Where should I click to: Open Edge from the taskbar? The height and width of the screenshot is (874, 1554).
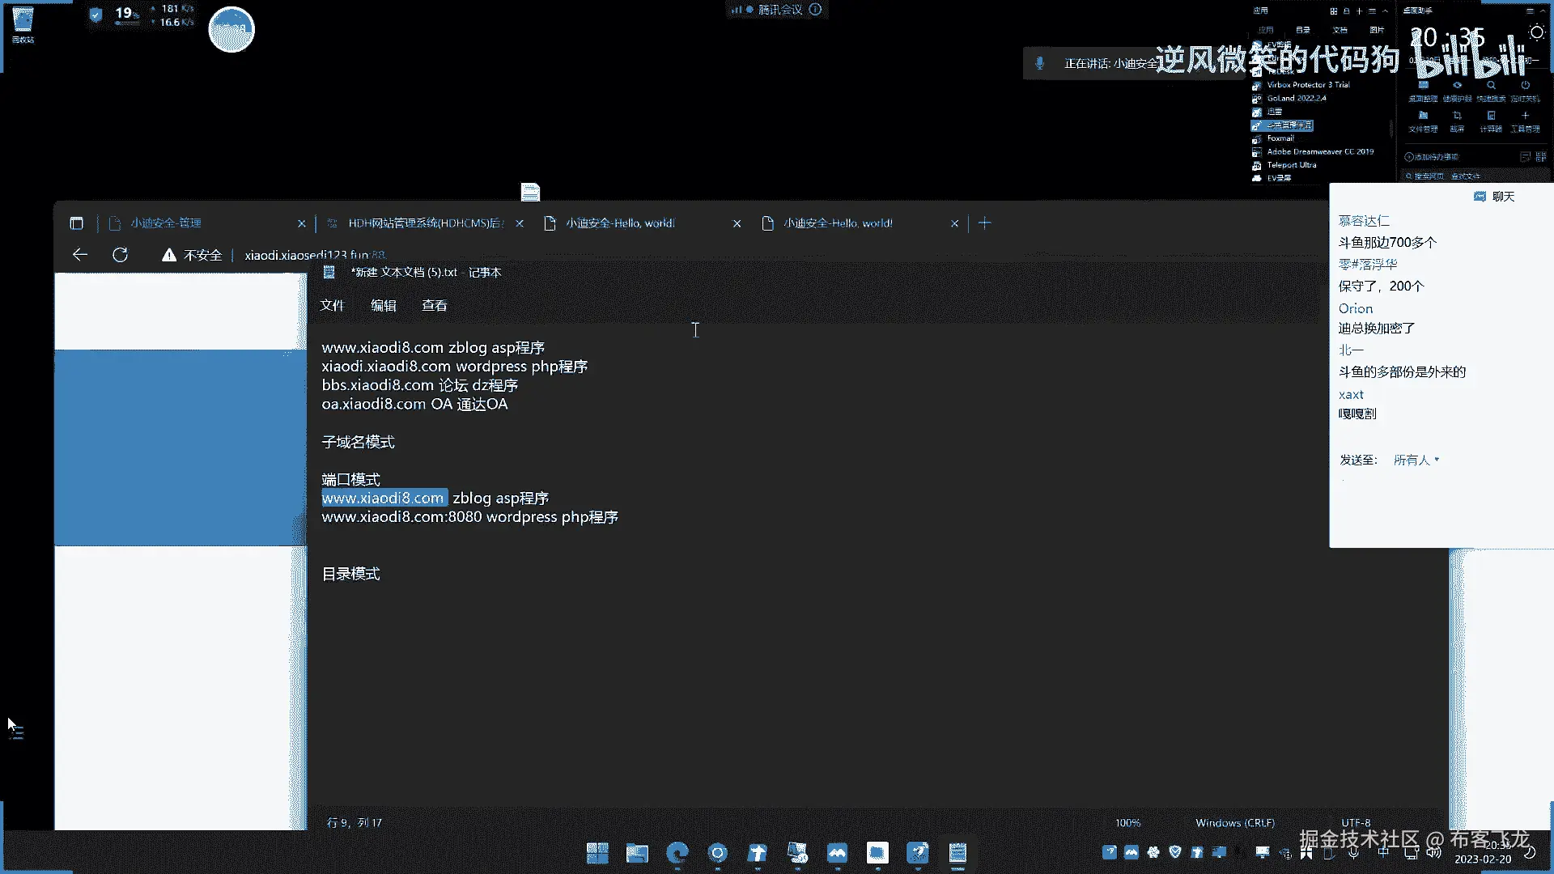coord(677,853)
